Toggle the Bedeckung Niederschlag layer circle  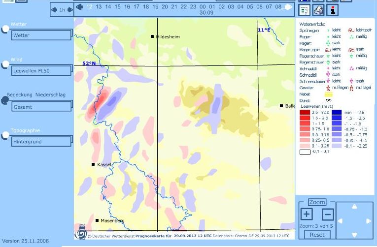tap(5, 99)
